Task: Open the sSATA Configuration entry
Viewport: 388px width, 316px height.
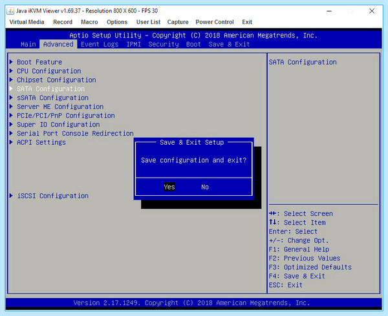Action: 53,98
